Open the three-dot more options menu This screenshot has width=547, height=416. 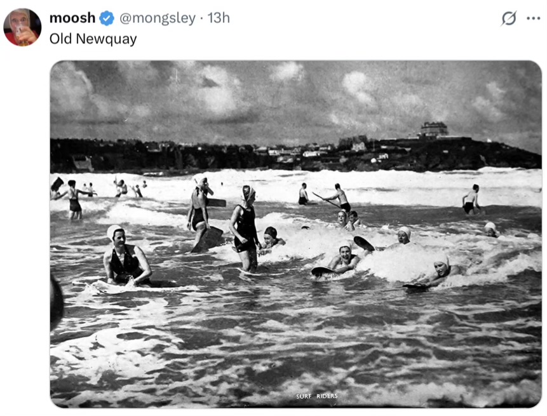534,18
